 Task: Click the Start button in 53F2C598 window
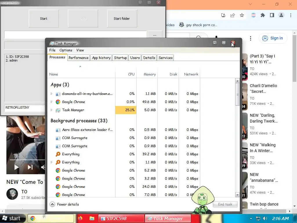tap(44, 19)
